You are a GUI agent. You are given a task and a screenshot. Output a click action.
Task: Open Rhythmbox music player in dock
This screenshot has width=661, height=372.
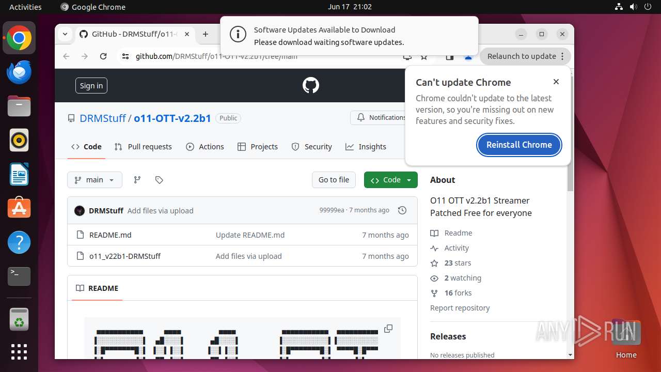(19, 140)
